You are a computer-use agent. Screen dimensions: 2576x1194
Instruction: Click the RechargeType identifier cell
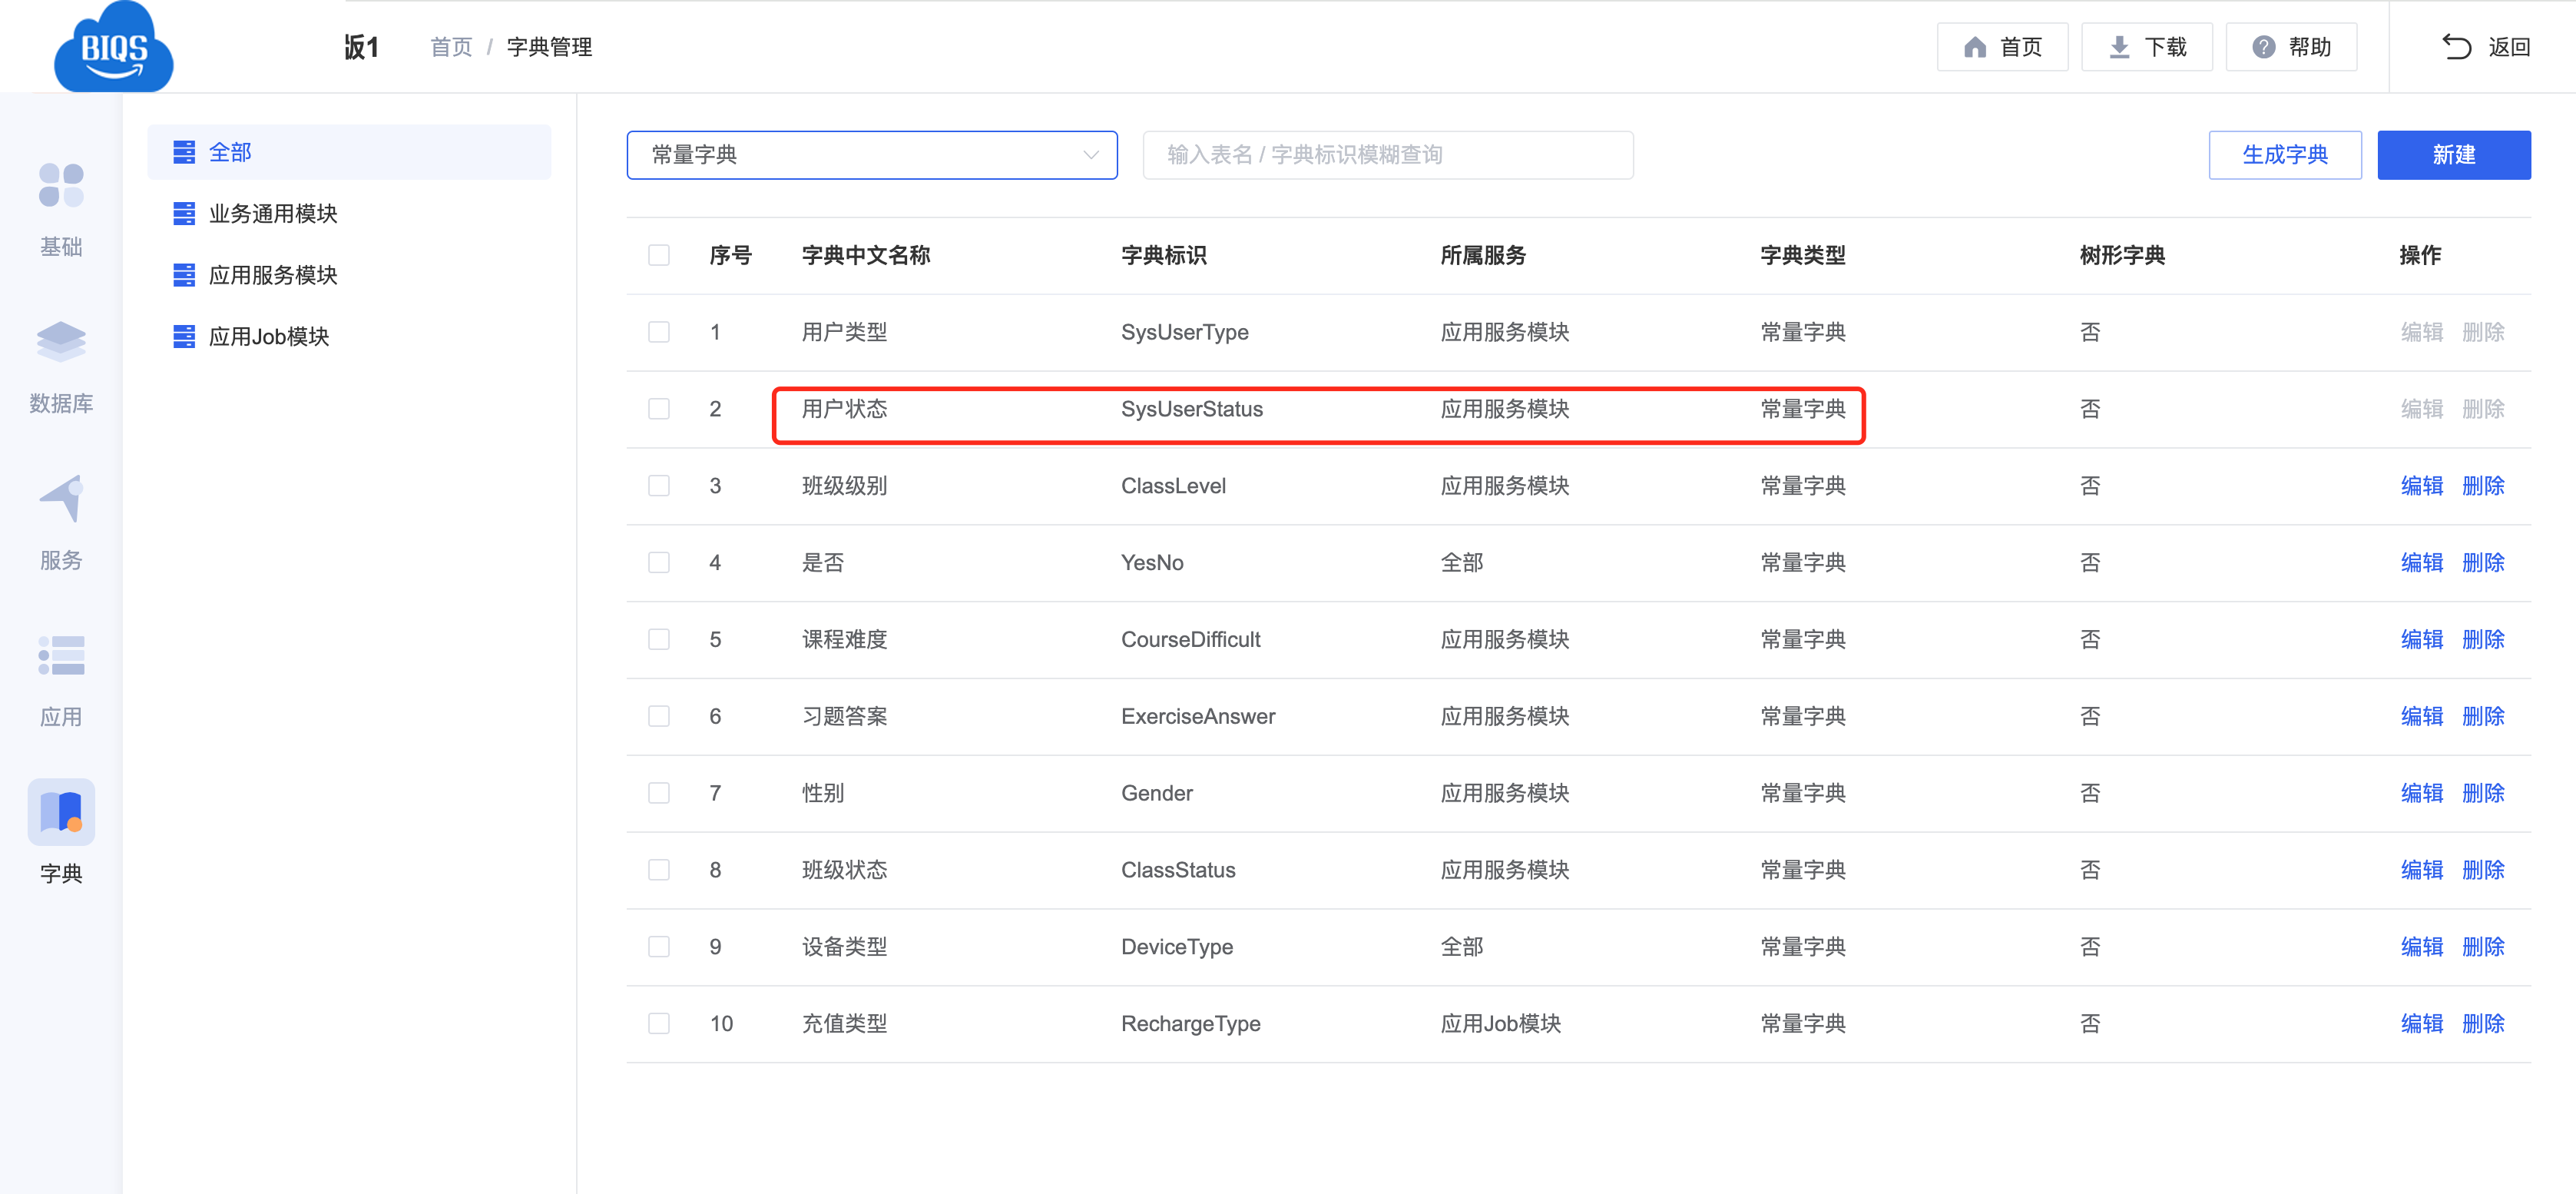pyautogui.click(x=1190, y=1024)
